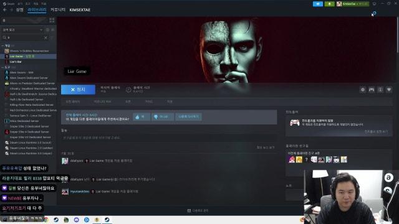Open library home icon in sidebar
The height and width of the screenshot is (224, 399).
pos(4,21)
